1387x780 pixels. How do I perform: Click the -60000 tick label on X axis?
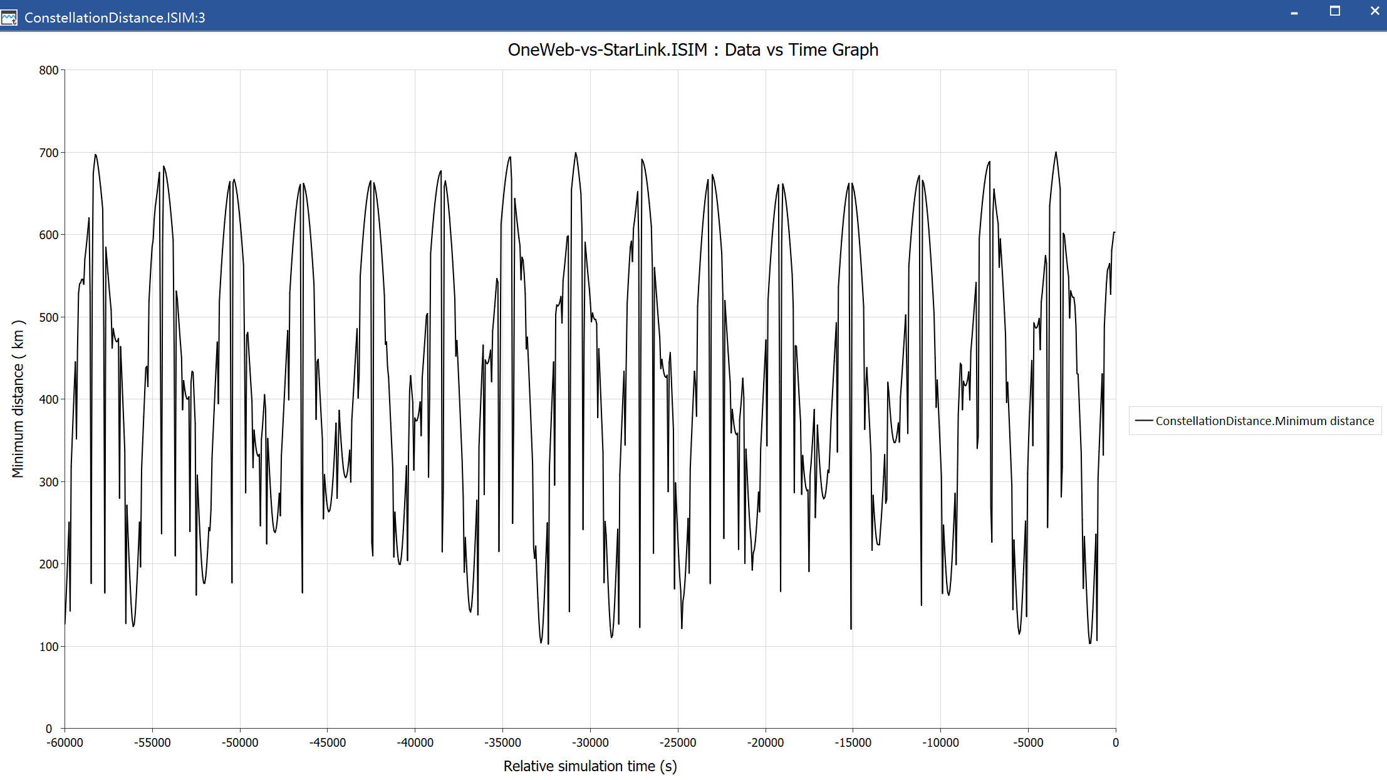pyautogui.click(x=65, y=742)
